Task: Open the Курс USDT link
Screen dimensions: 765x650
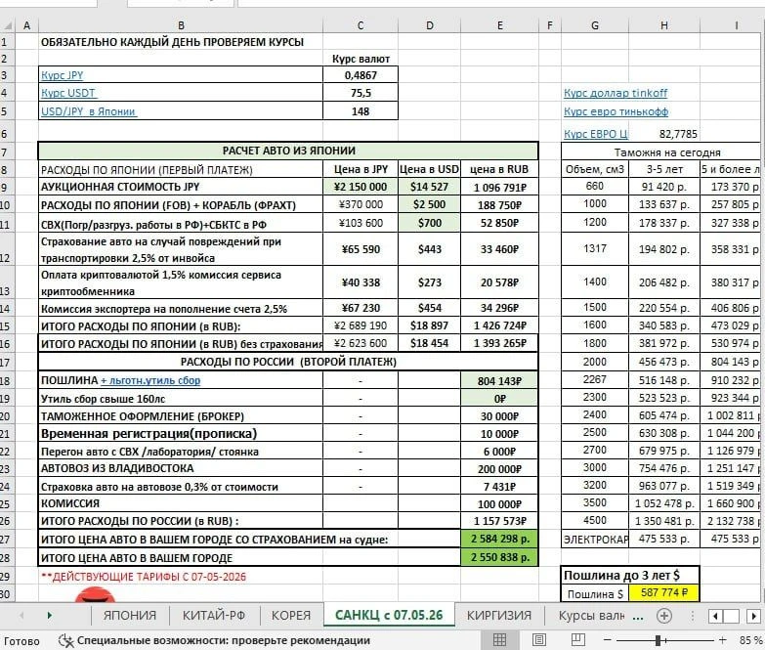Action: pyautogui.click(x=68, y=93)
